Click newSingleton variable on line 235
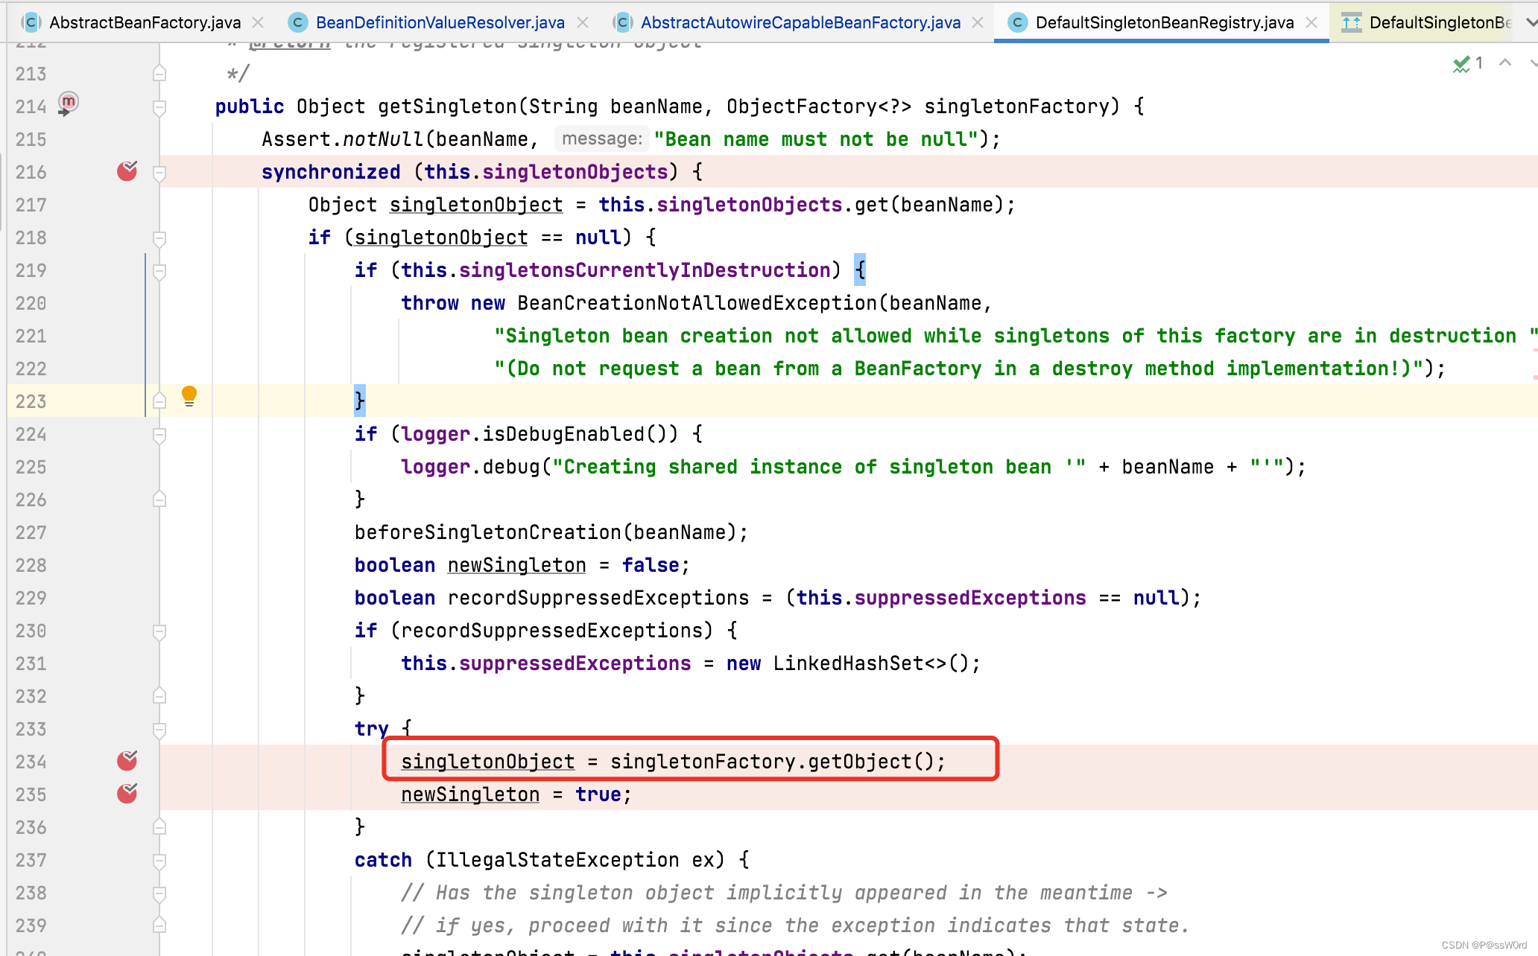Image resolution: width=1538 pixels, height=956 pixels. pyautogui.click(x=470, y=794)
